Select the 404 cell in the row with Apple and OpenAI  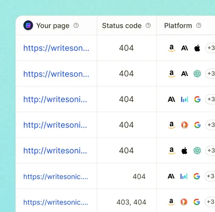[126, 151]
